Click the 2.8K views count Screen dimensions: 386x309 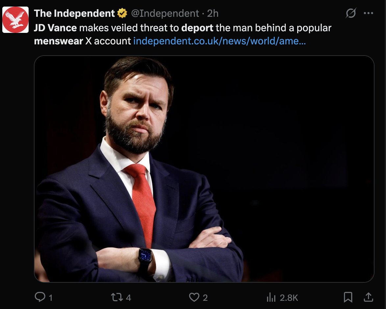pyautogui.click(x=288, y=297)
